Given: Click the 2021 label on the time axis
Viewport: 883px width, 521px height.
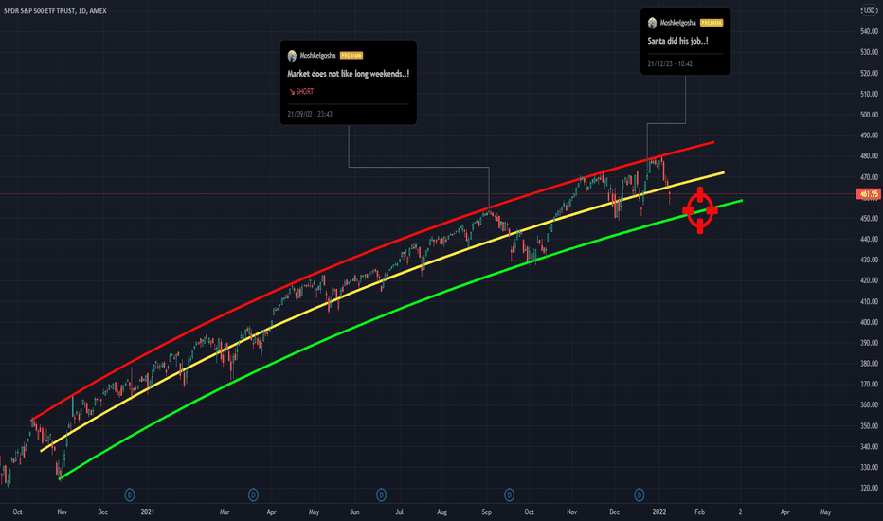Looking at the screenshot, I should pos(148,512).
